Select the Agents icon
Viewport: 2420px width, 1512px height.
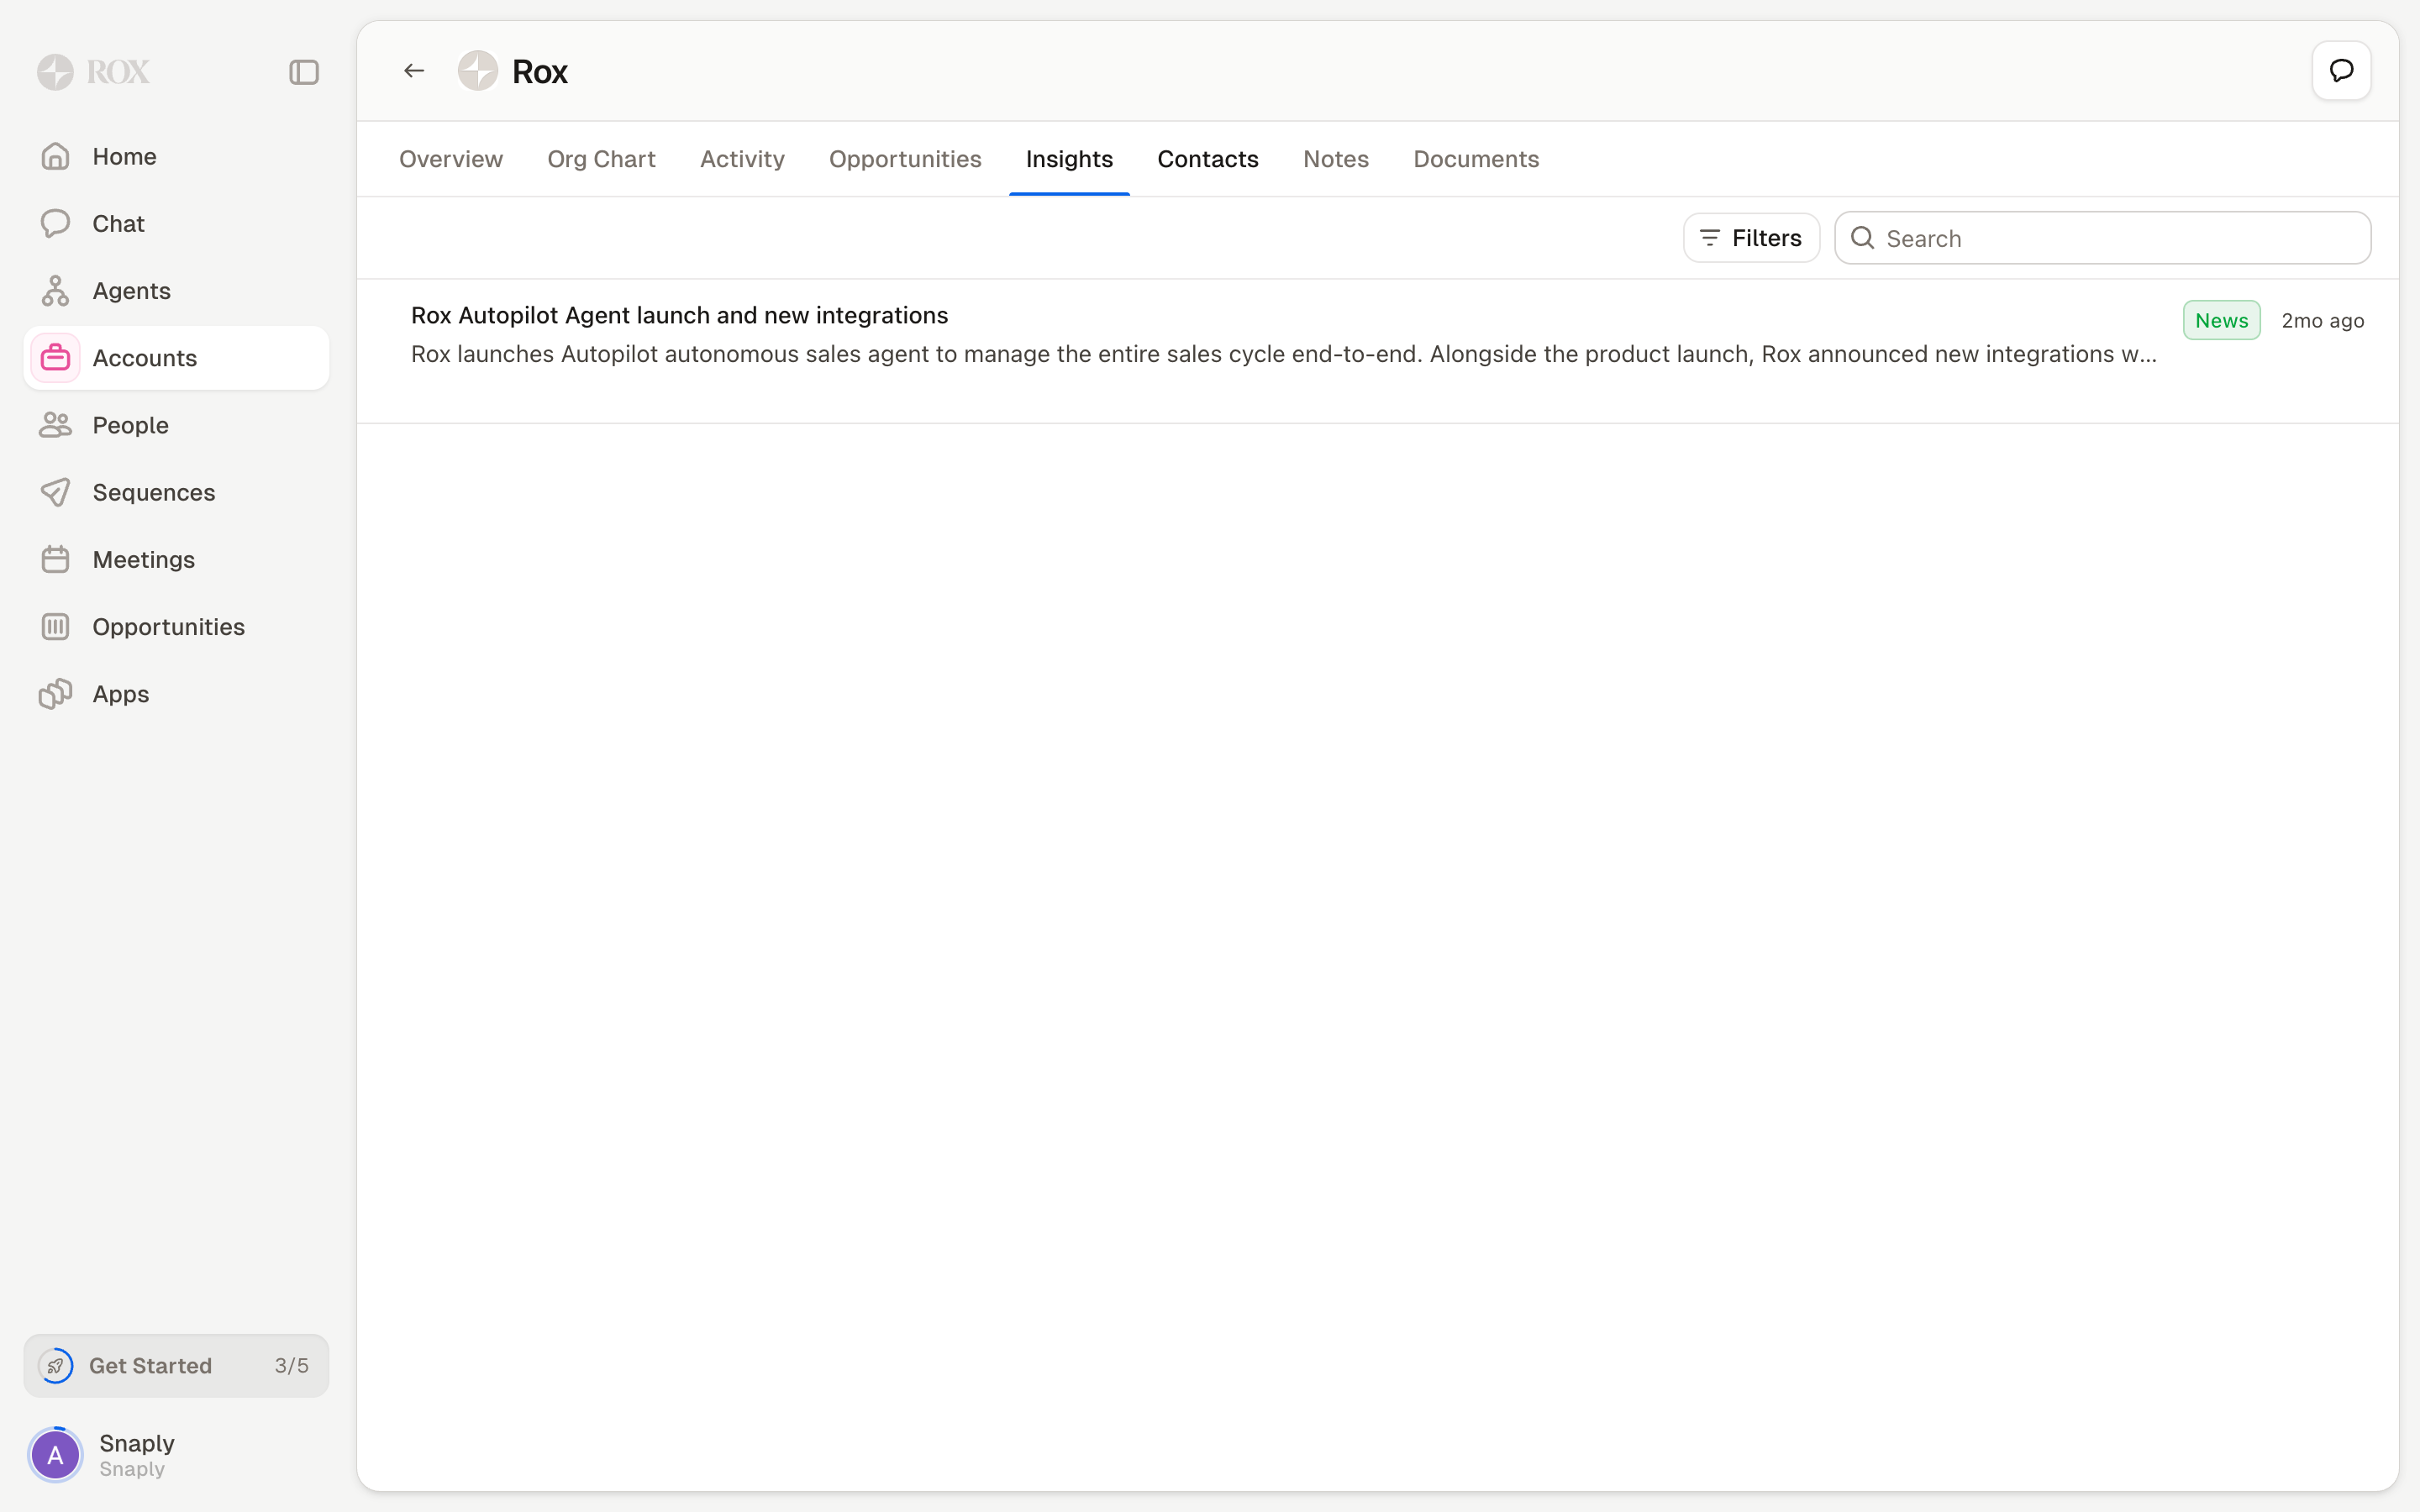click(x=56, y=291)
